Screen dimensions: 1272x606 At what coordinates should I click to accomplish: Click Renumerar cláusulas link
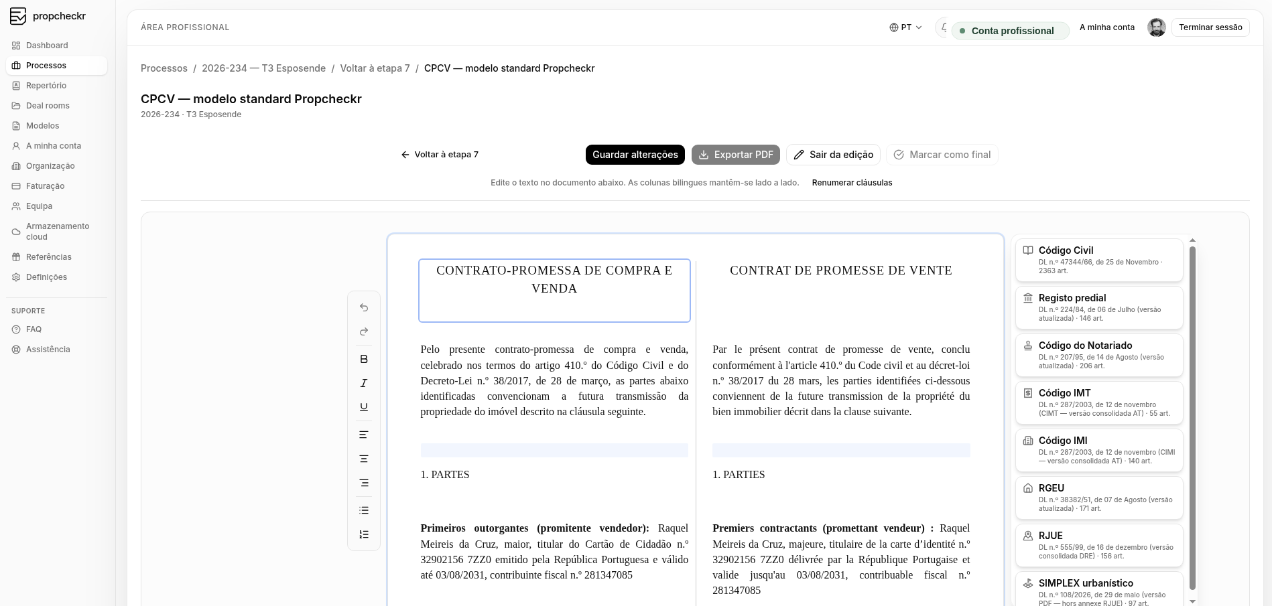point(852,183)
